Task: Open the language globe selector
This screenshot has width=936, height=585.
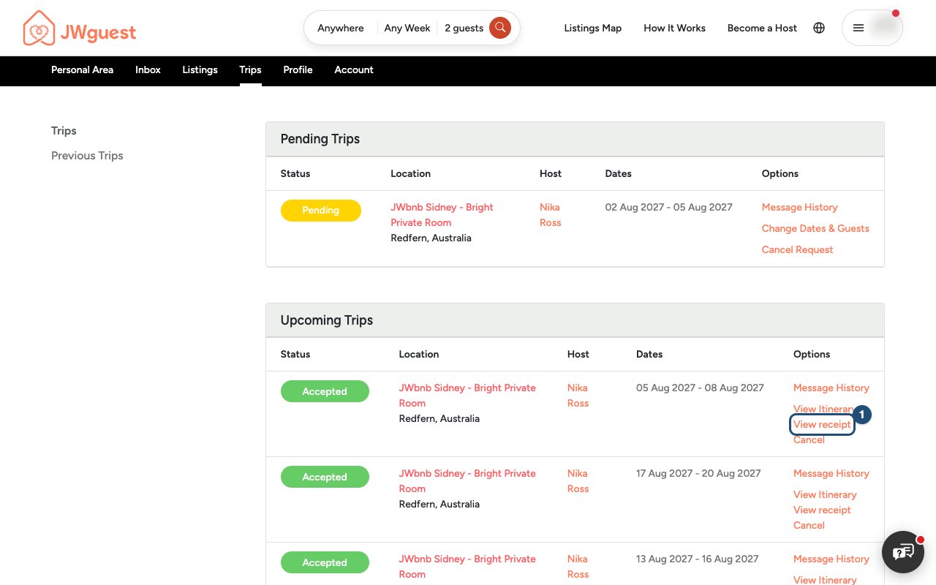Action: (x=819, y=28)
